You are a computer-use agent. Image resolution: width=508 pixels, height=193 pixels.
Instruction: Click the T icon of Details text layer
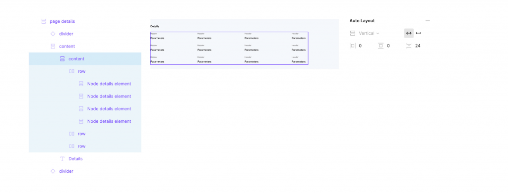(x=63, y=159)
